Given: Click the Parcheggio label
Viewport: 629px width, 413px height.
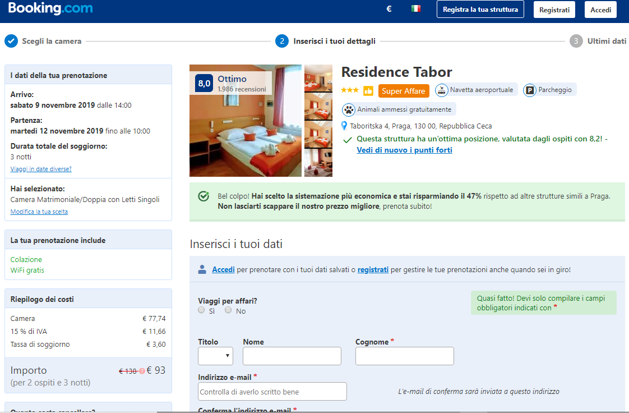Looking at the screenshot, I should [x=555, y=90].
